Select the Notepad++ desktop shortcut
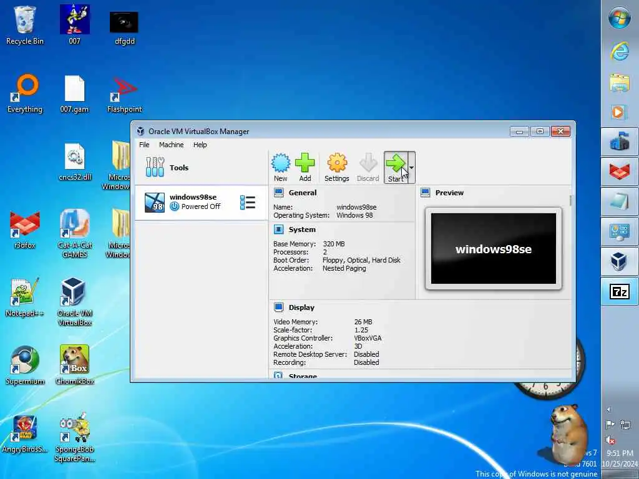This screenshot has height=479, width=639. tap(24, 298)
